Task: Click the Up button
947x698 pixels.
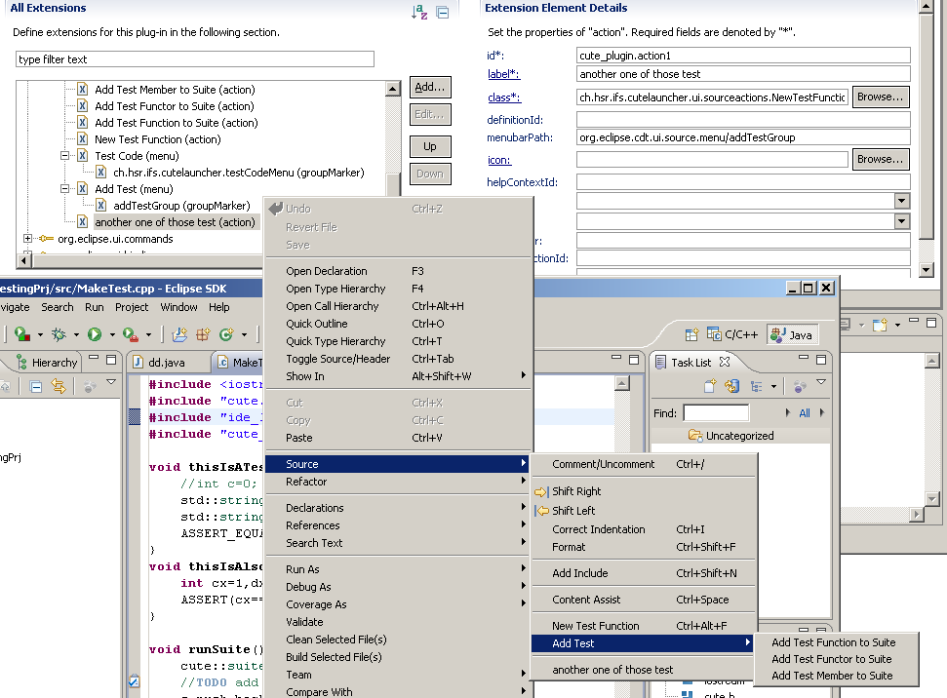Action: point(430,146)
